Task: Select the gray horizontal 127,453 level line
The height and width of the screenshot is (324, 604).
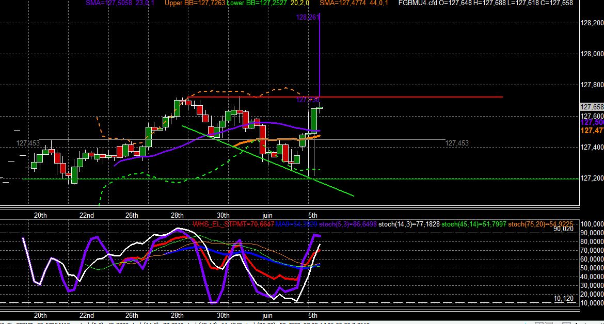Action: click(x=243, y=139)
